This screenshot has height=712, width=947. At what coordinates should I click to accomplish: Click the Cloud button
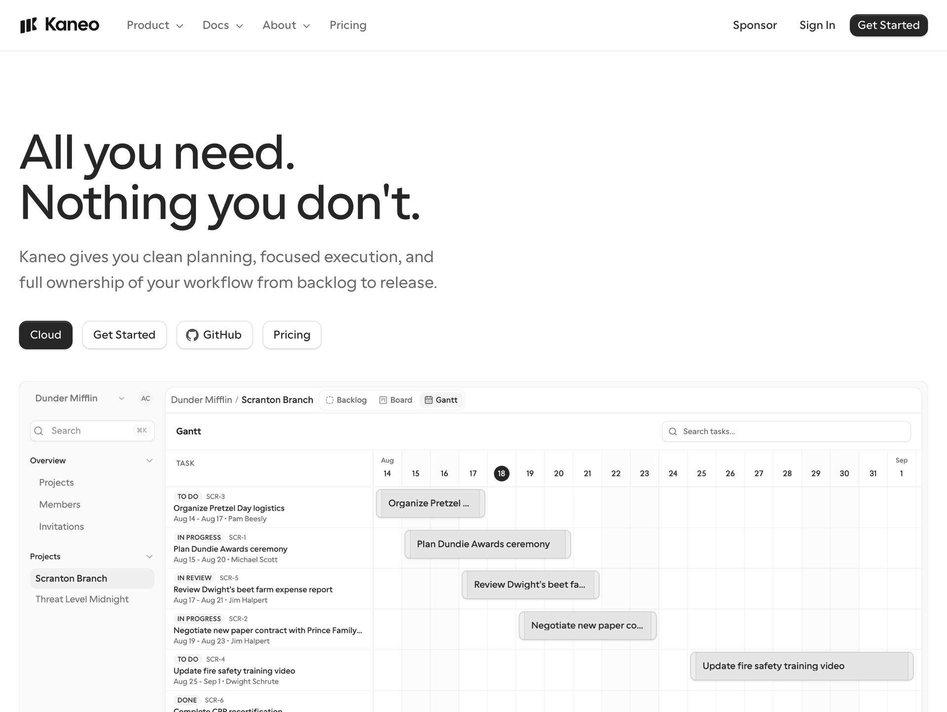coord(46,335)
